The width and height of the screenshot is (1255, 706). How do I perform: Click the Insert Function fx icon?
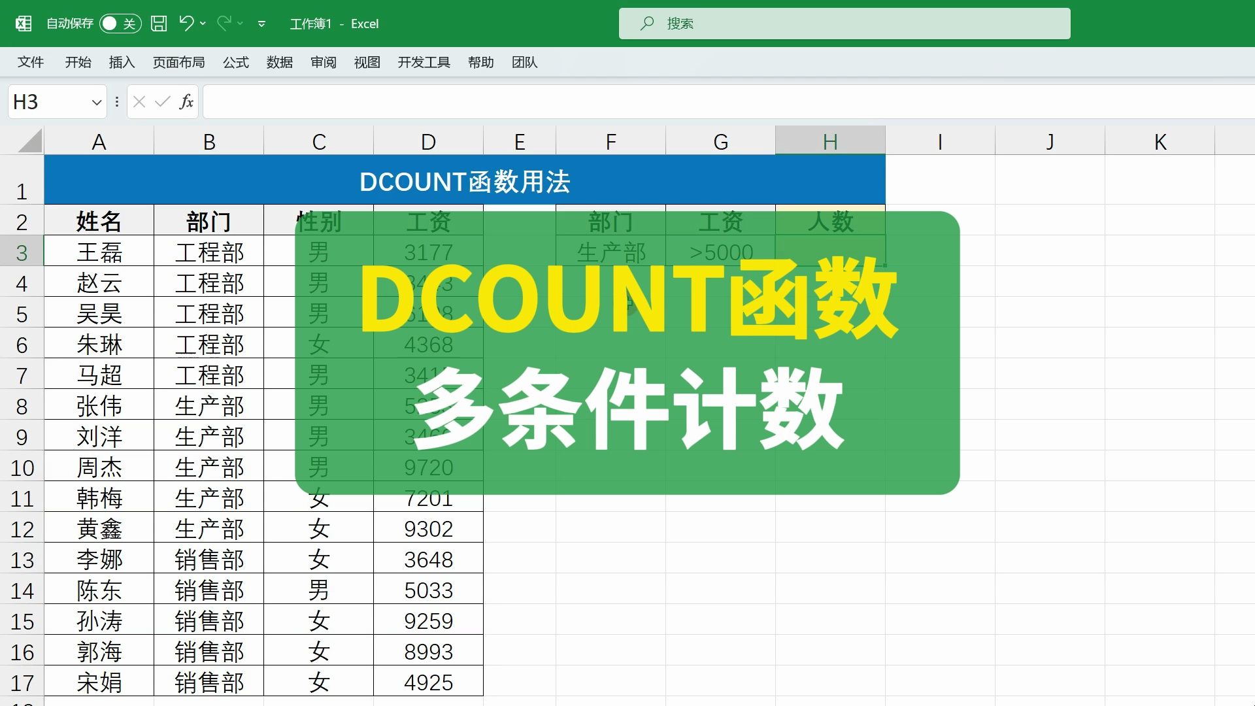click(187, 102)
